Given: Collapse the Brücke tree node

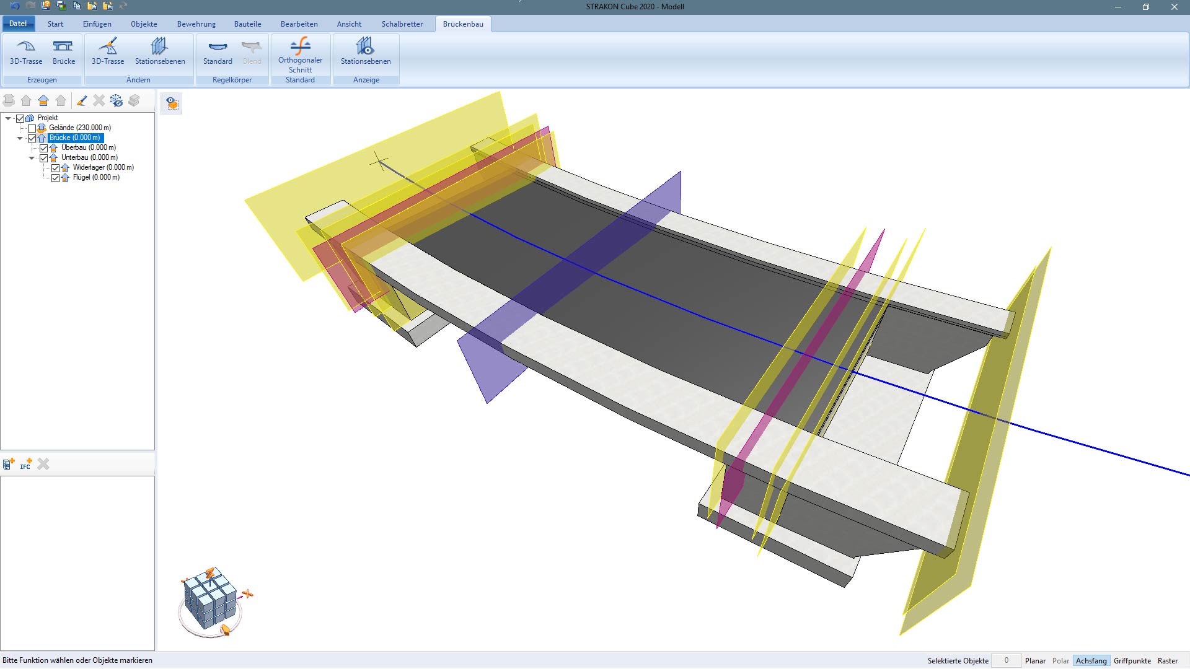Looking at the screenshot, I should [20, 138].
